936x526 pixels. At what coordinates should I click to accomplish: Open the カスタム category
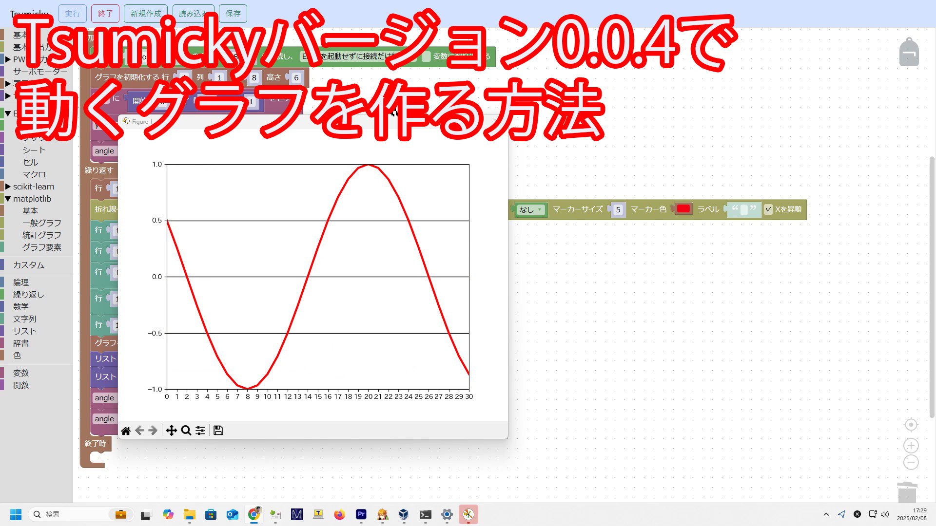click(29, 265)
